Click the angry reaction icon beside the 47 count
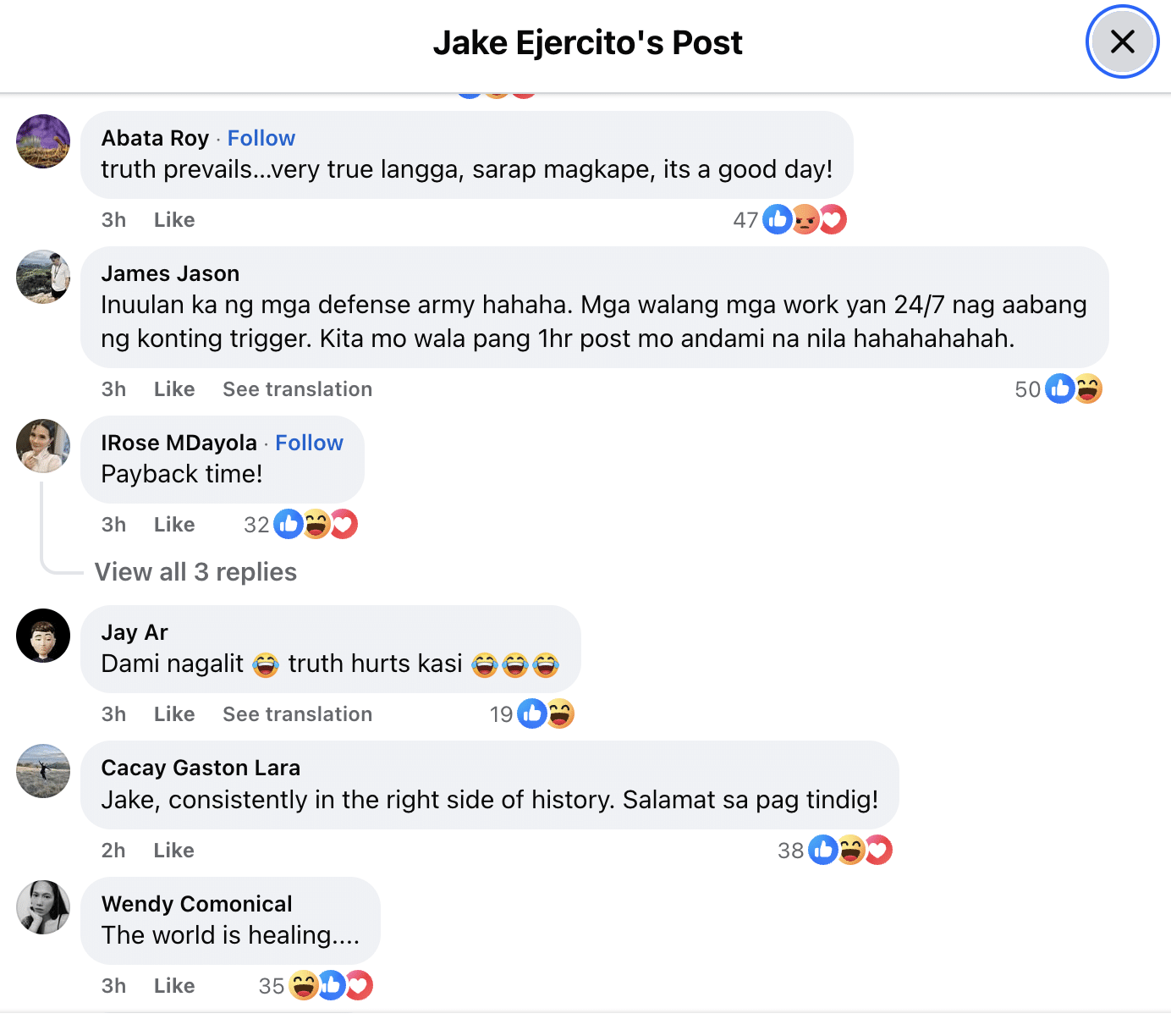Image resolution: width=1171 pixels, height=1019 pixels. click(x=804, y=219)
